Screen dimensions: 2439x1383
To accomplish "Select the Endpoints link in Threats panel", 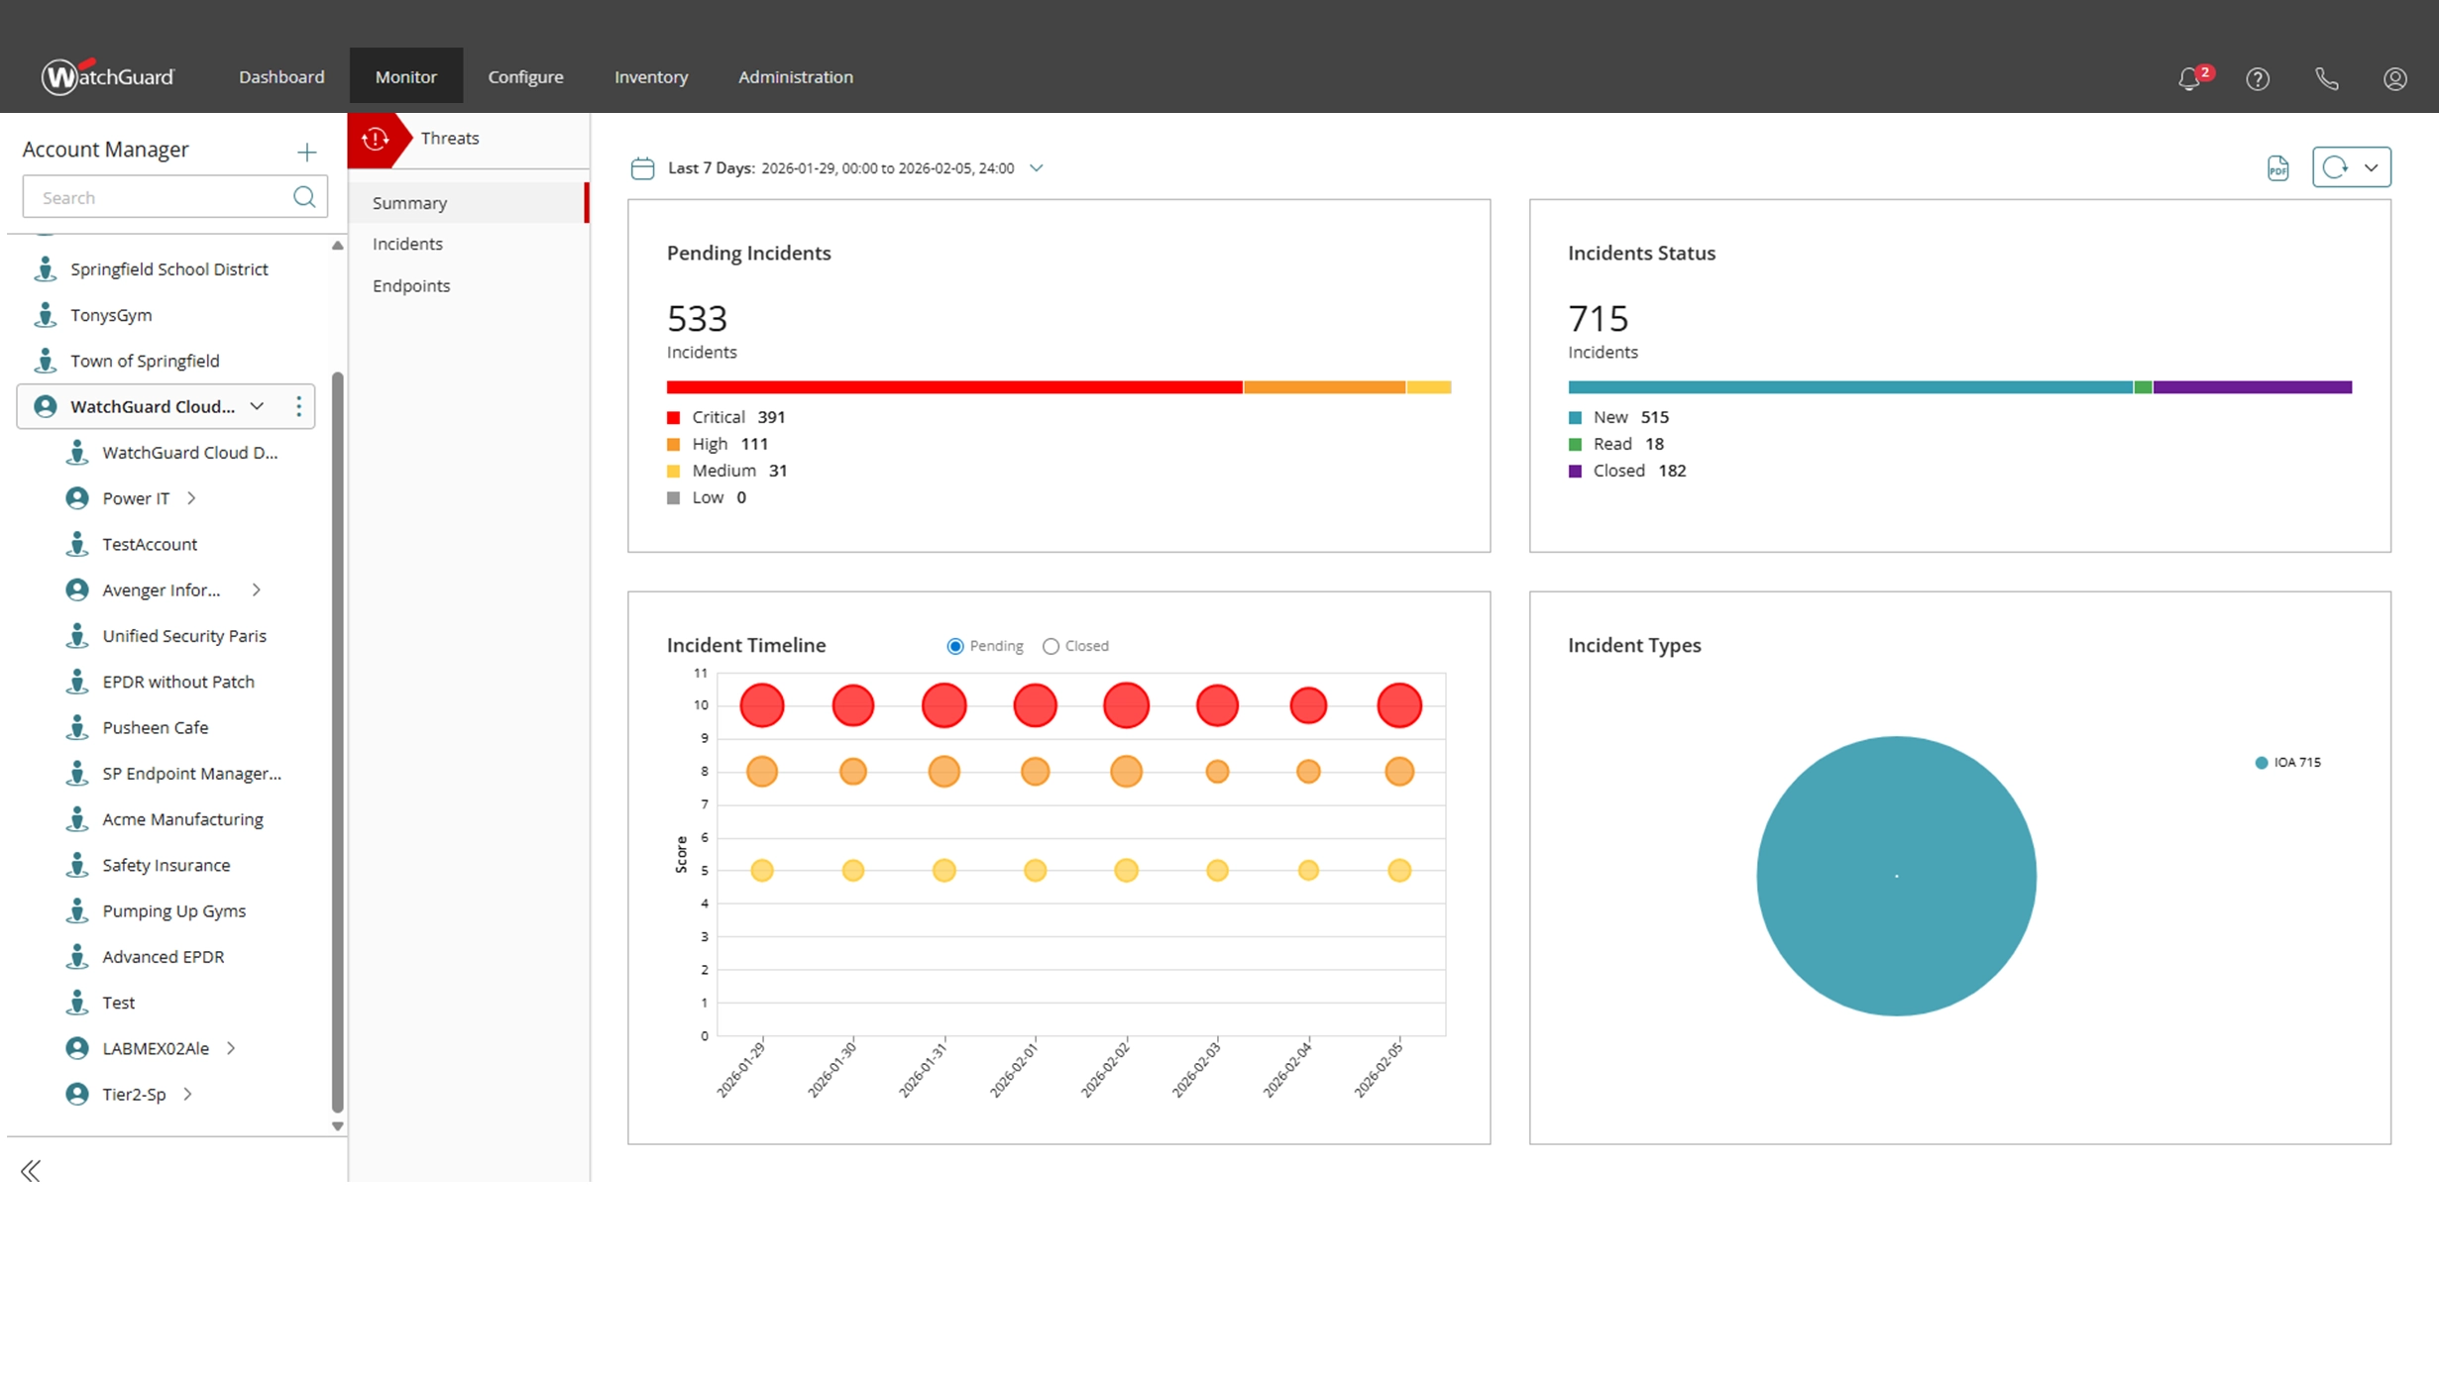I will point(411,285).
